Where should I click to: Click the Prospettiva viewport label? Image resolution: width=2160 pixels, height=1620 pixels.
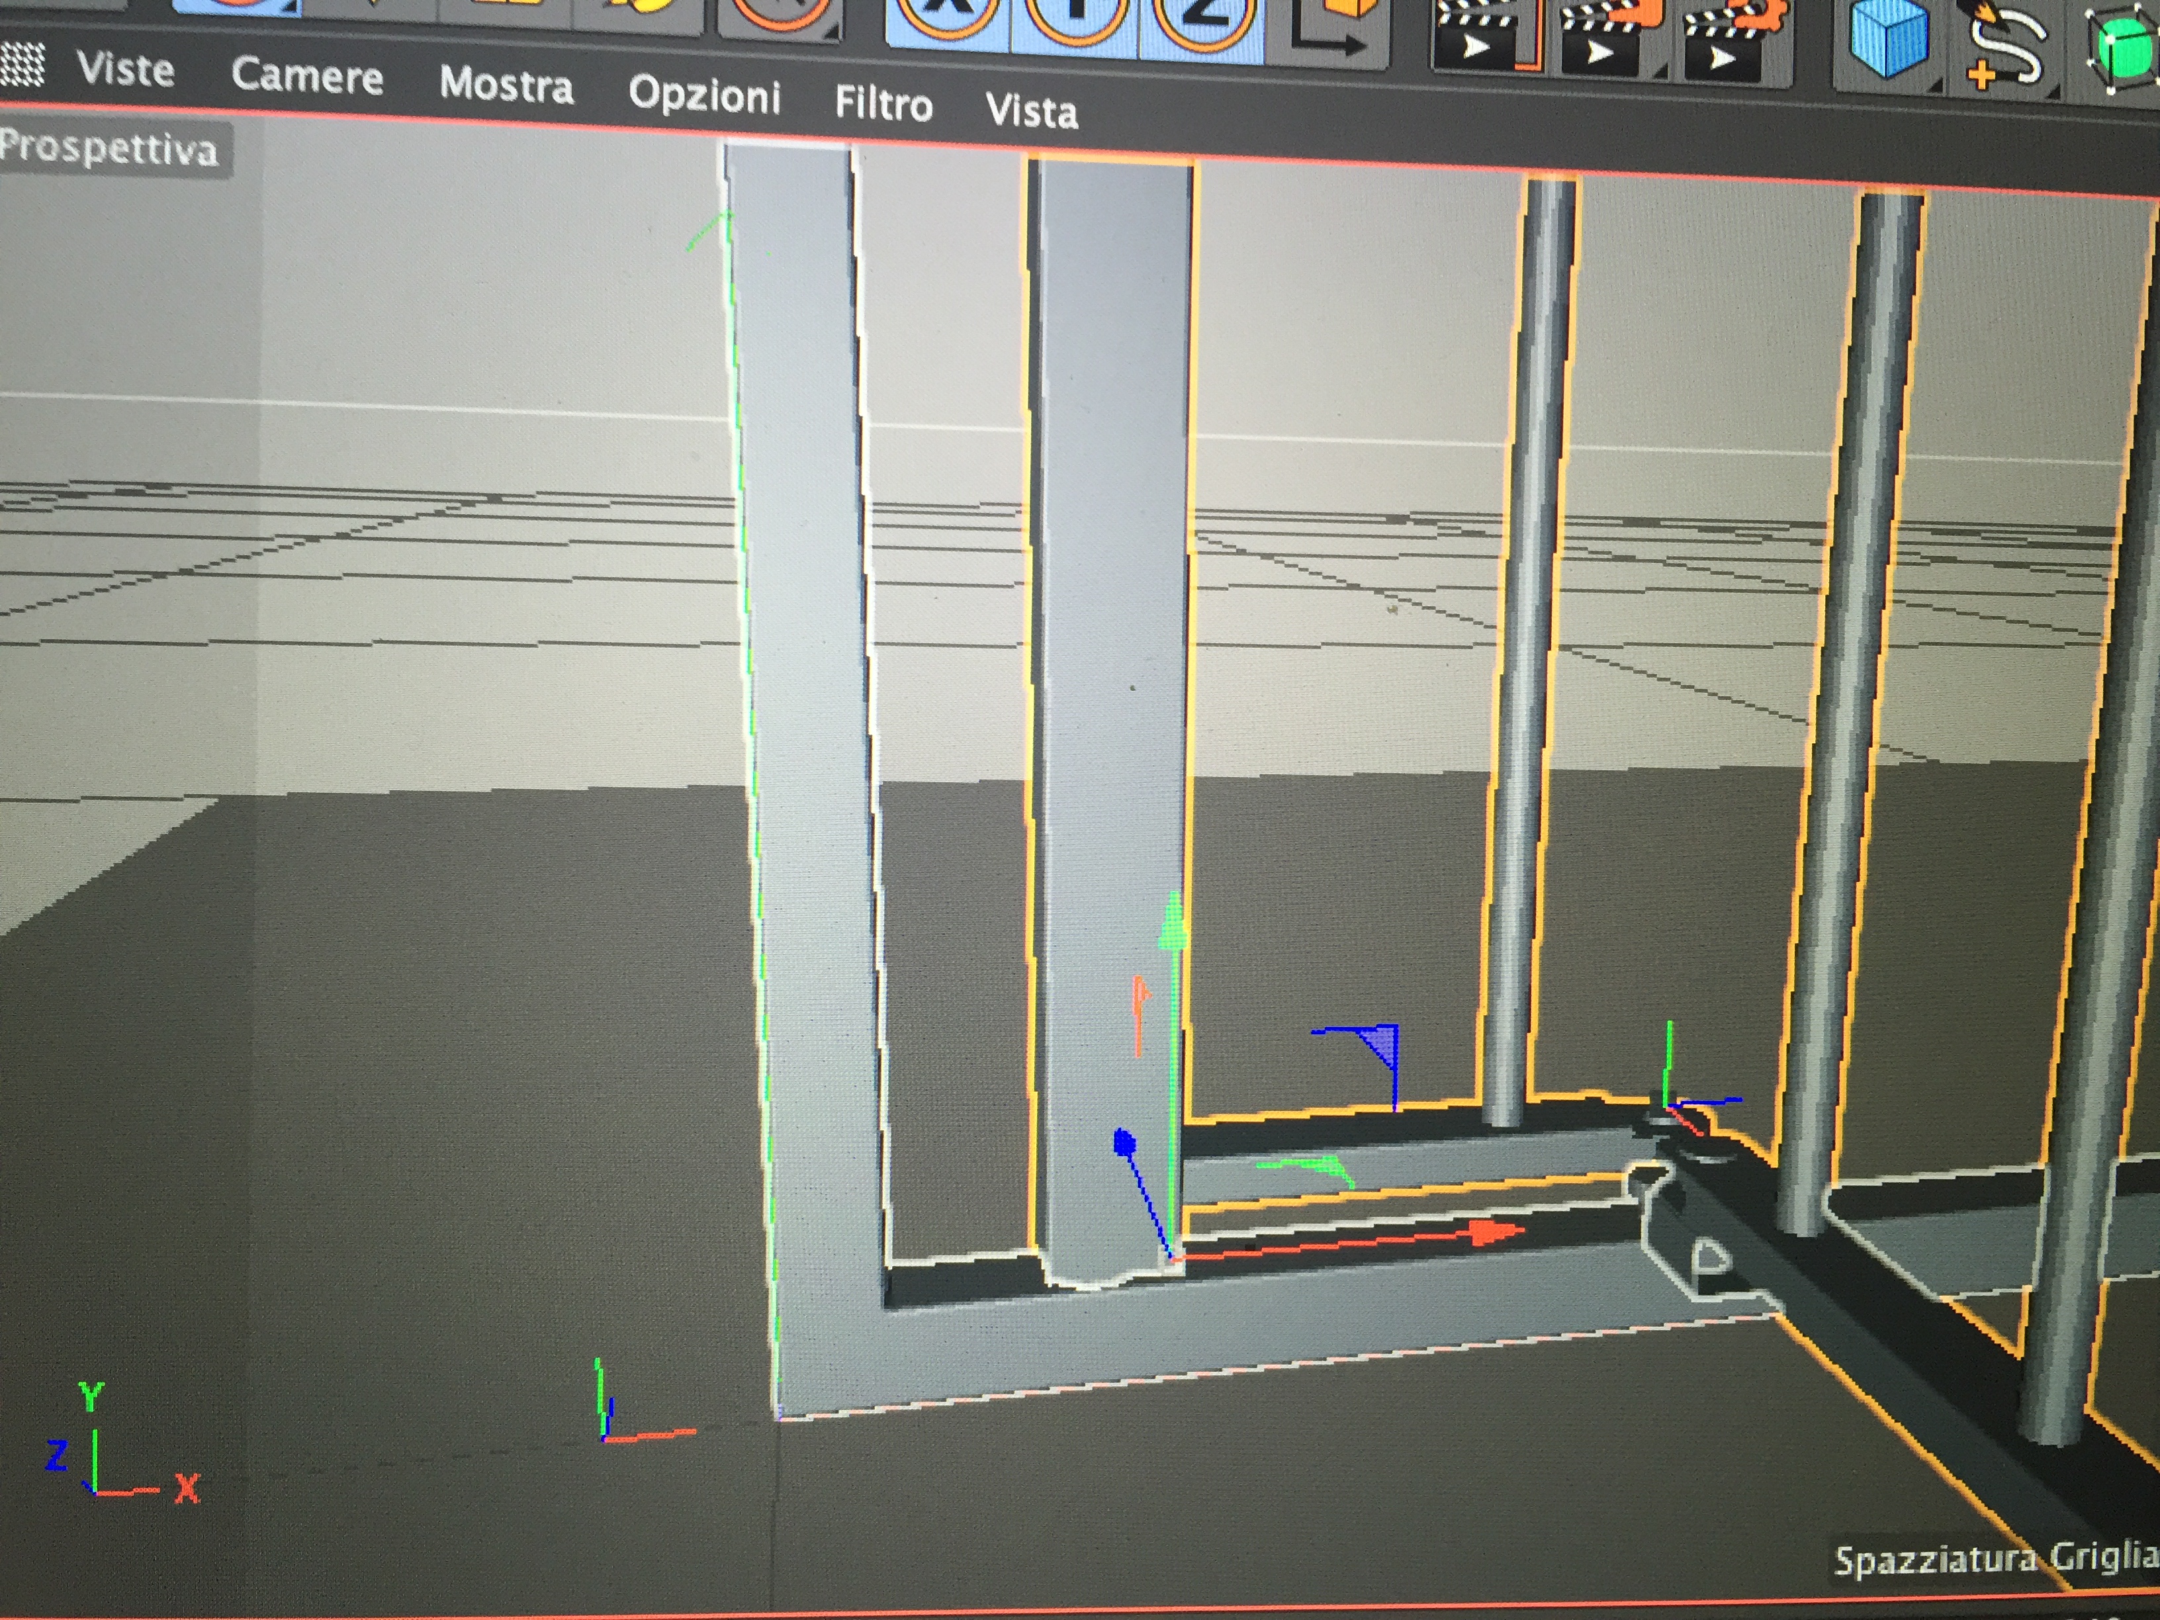click(x=109, y=150)
